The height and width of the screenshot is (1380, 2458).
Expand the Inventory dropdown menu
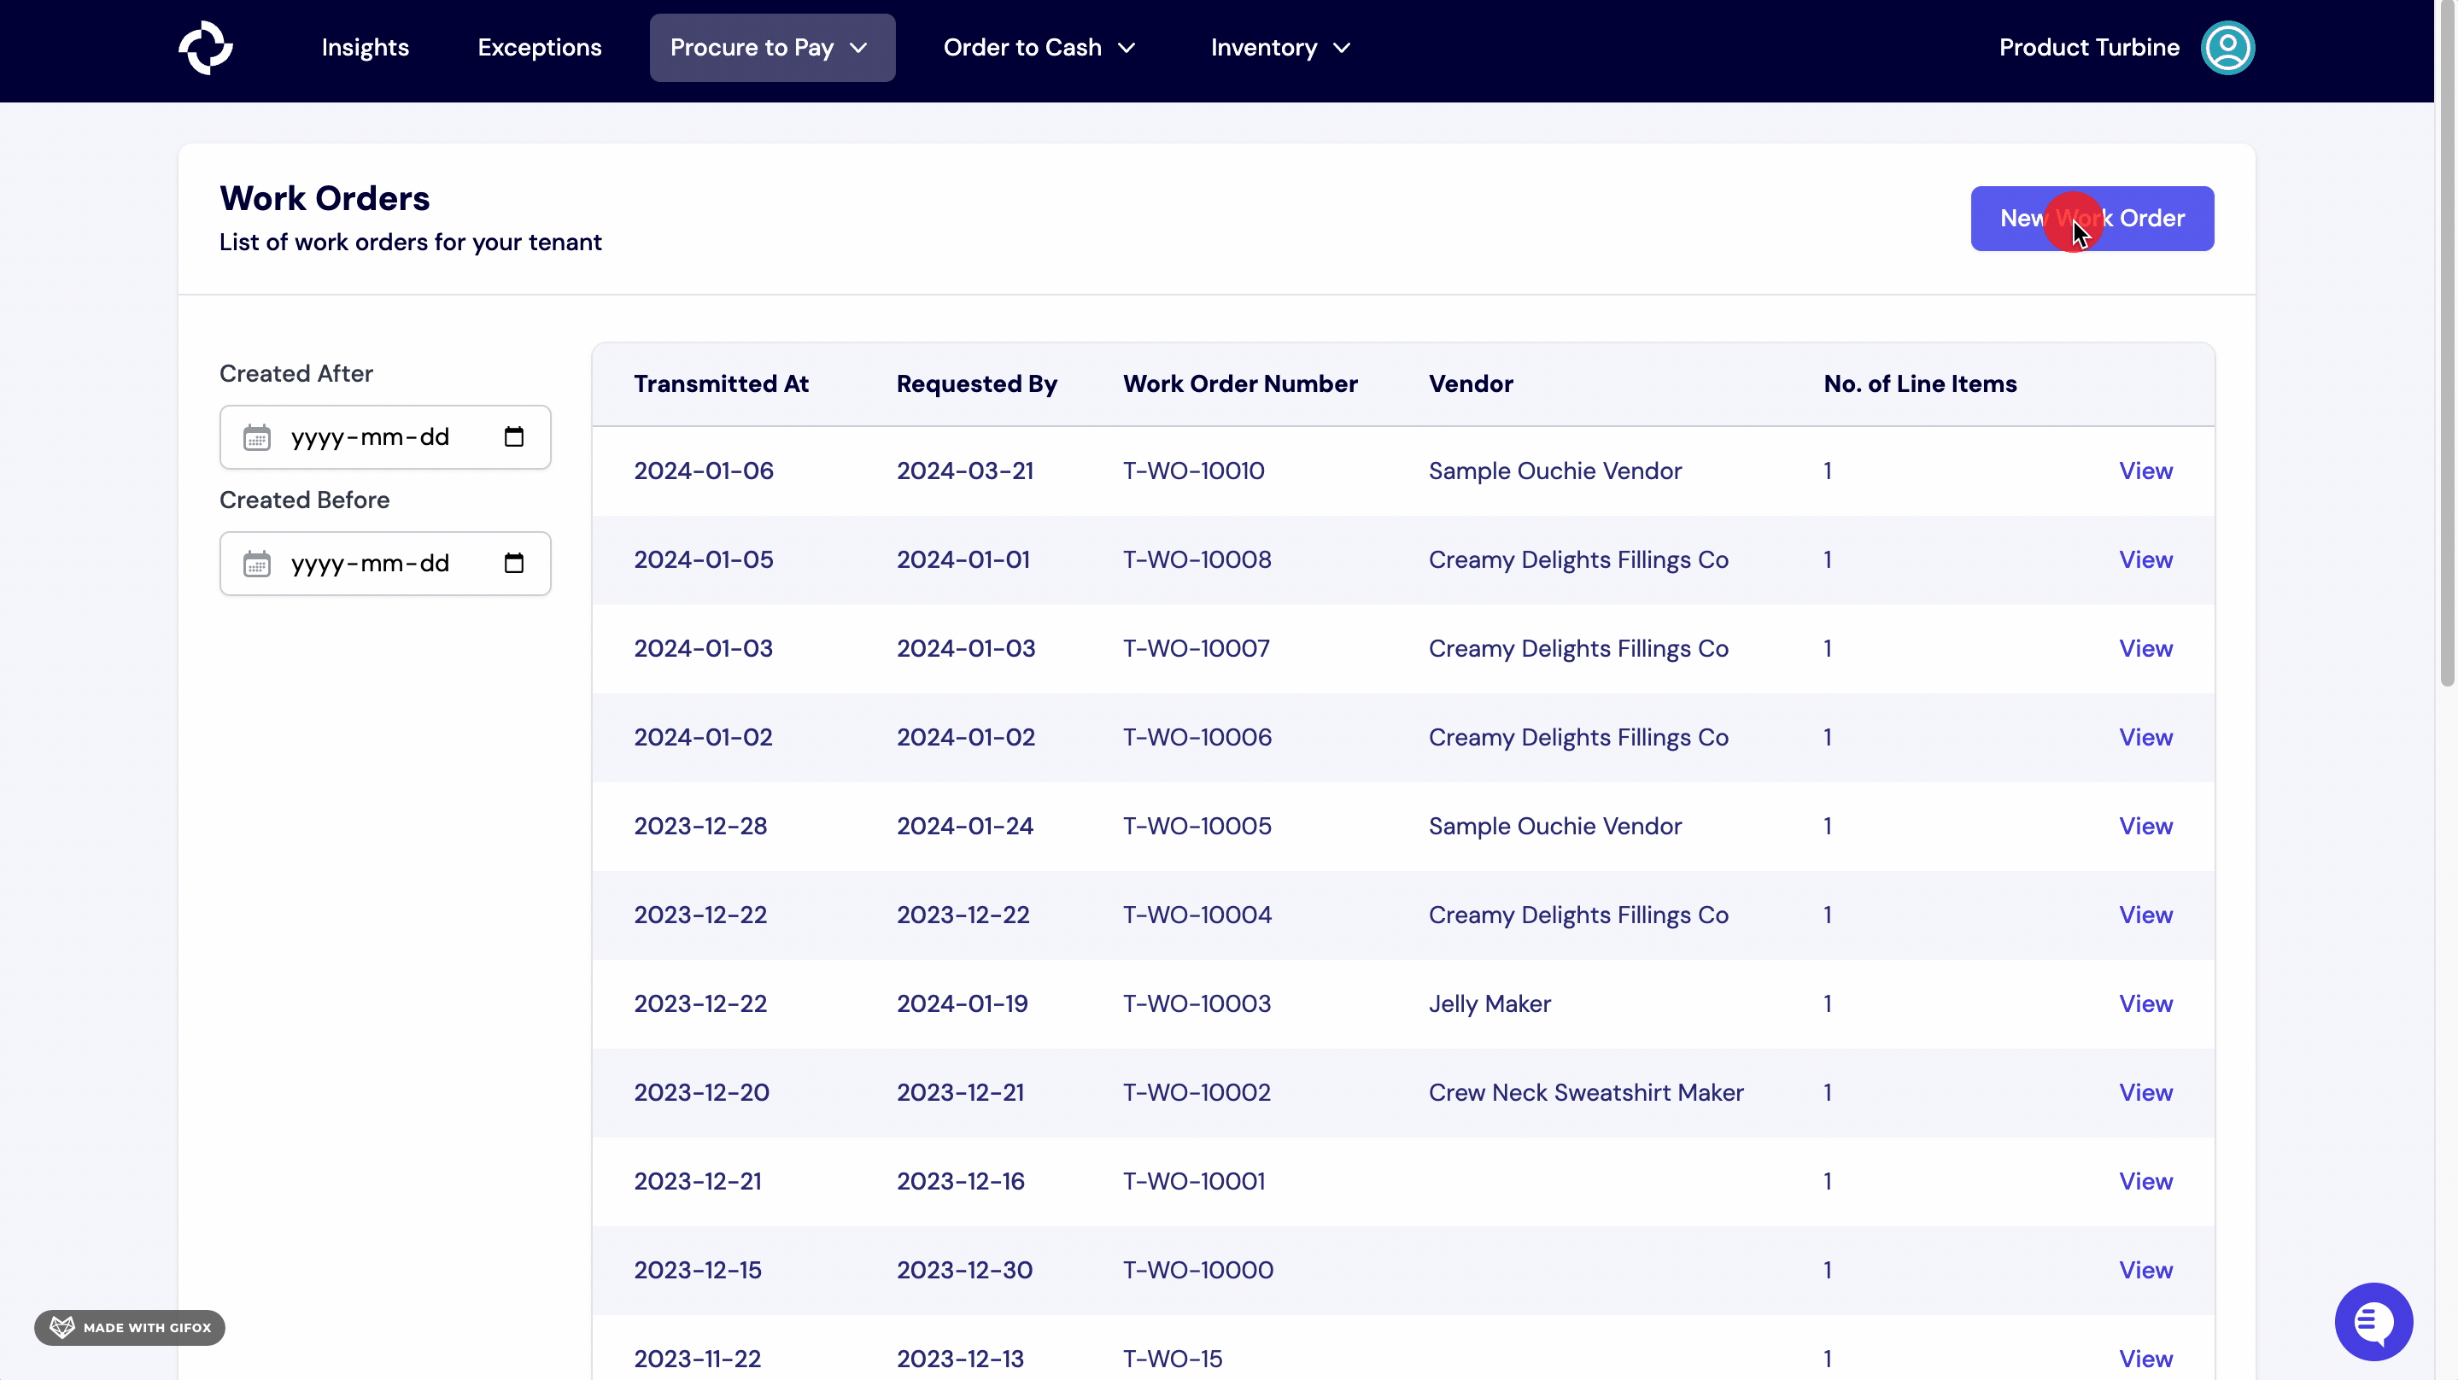(x=1280, y=48)
